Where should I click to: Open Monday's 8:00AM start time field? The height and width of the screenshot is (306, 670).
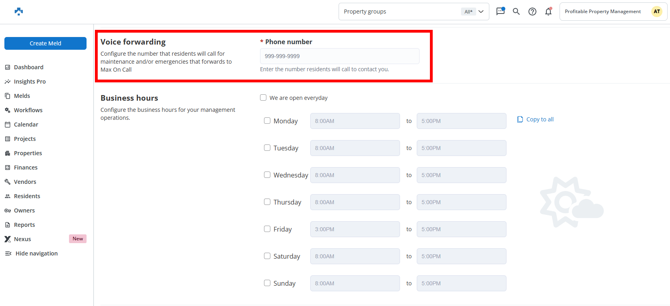tap(355, 121)
